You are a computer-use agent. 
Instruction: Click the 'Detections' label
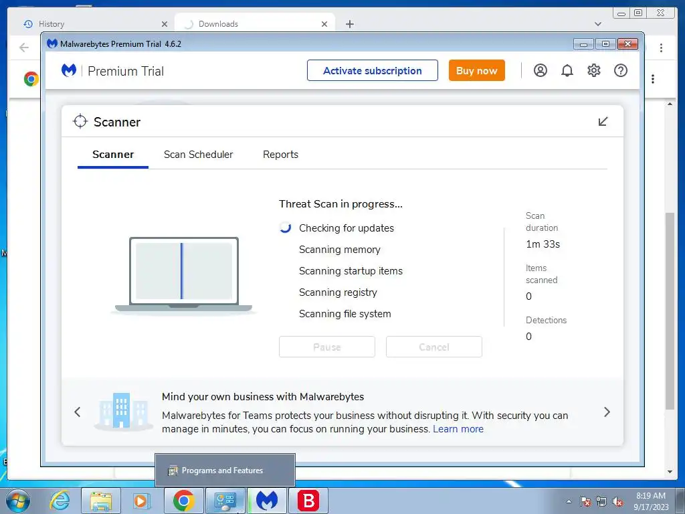pos(546,320)
